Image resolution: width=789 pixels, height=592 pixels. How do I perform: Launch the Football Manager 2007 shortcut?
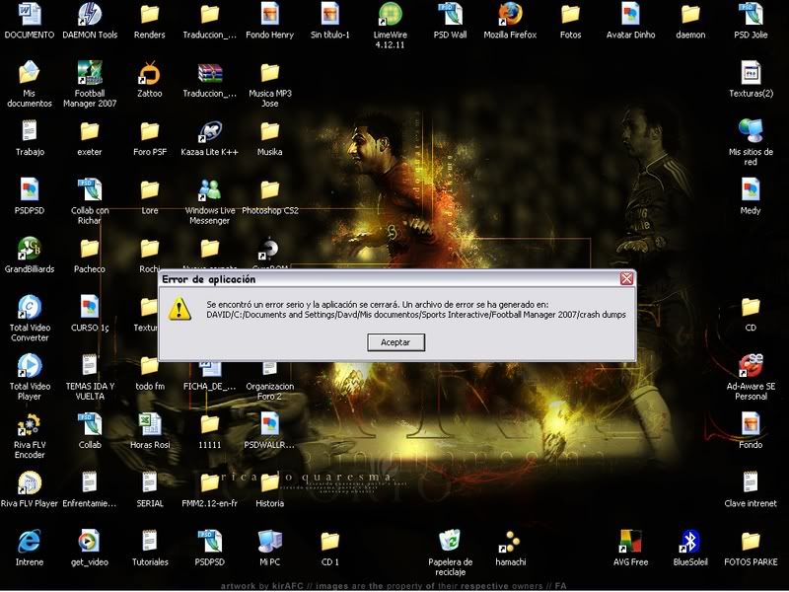tap(90, 73)
